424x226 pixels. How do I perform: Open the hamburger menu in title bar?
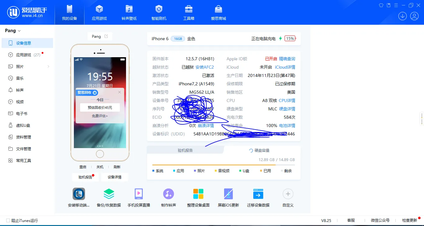click(395, 5)
